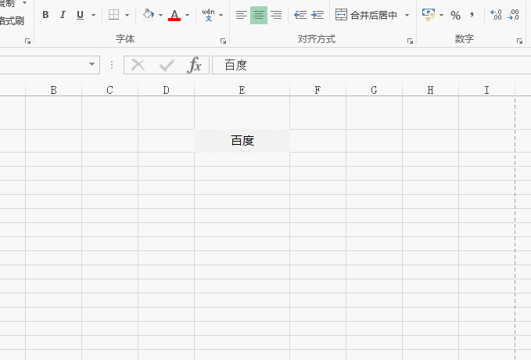Open underline style dropdown arrow

click(94, 15)
